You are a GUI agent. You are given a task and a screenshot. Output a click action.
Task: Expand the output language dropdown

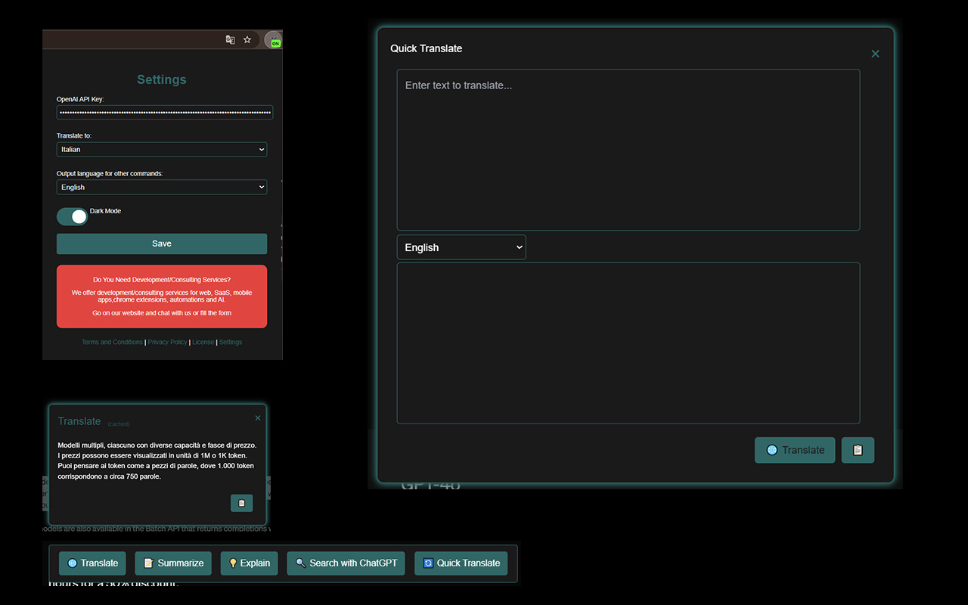coord(162,188)
